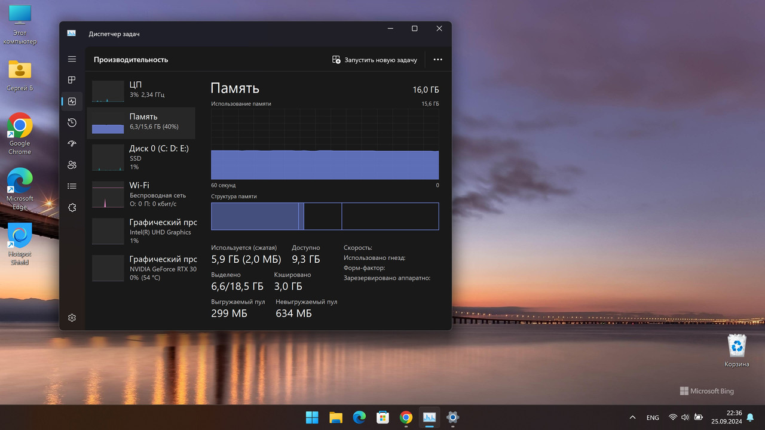Expand the hidden tray icons chevron

coord(632,417)
